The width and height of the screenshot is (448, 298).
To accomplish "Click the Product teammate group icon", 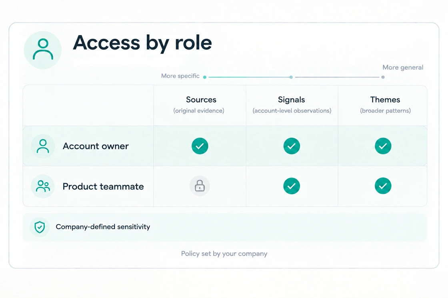I will click(x=43, y=186).
